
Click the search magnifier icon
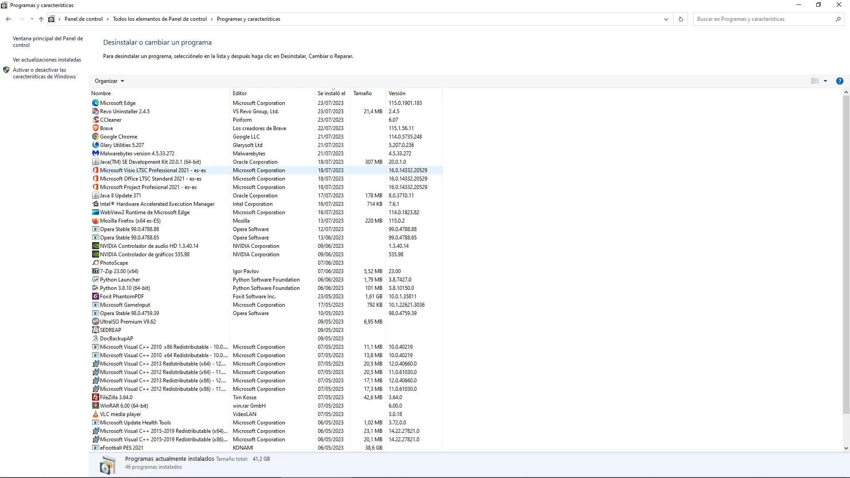click(838, 19)
